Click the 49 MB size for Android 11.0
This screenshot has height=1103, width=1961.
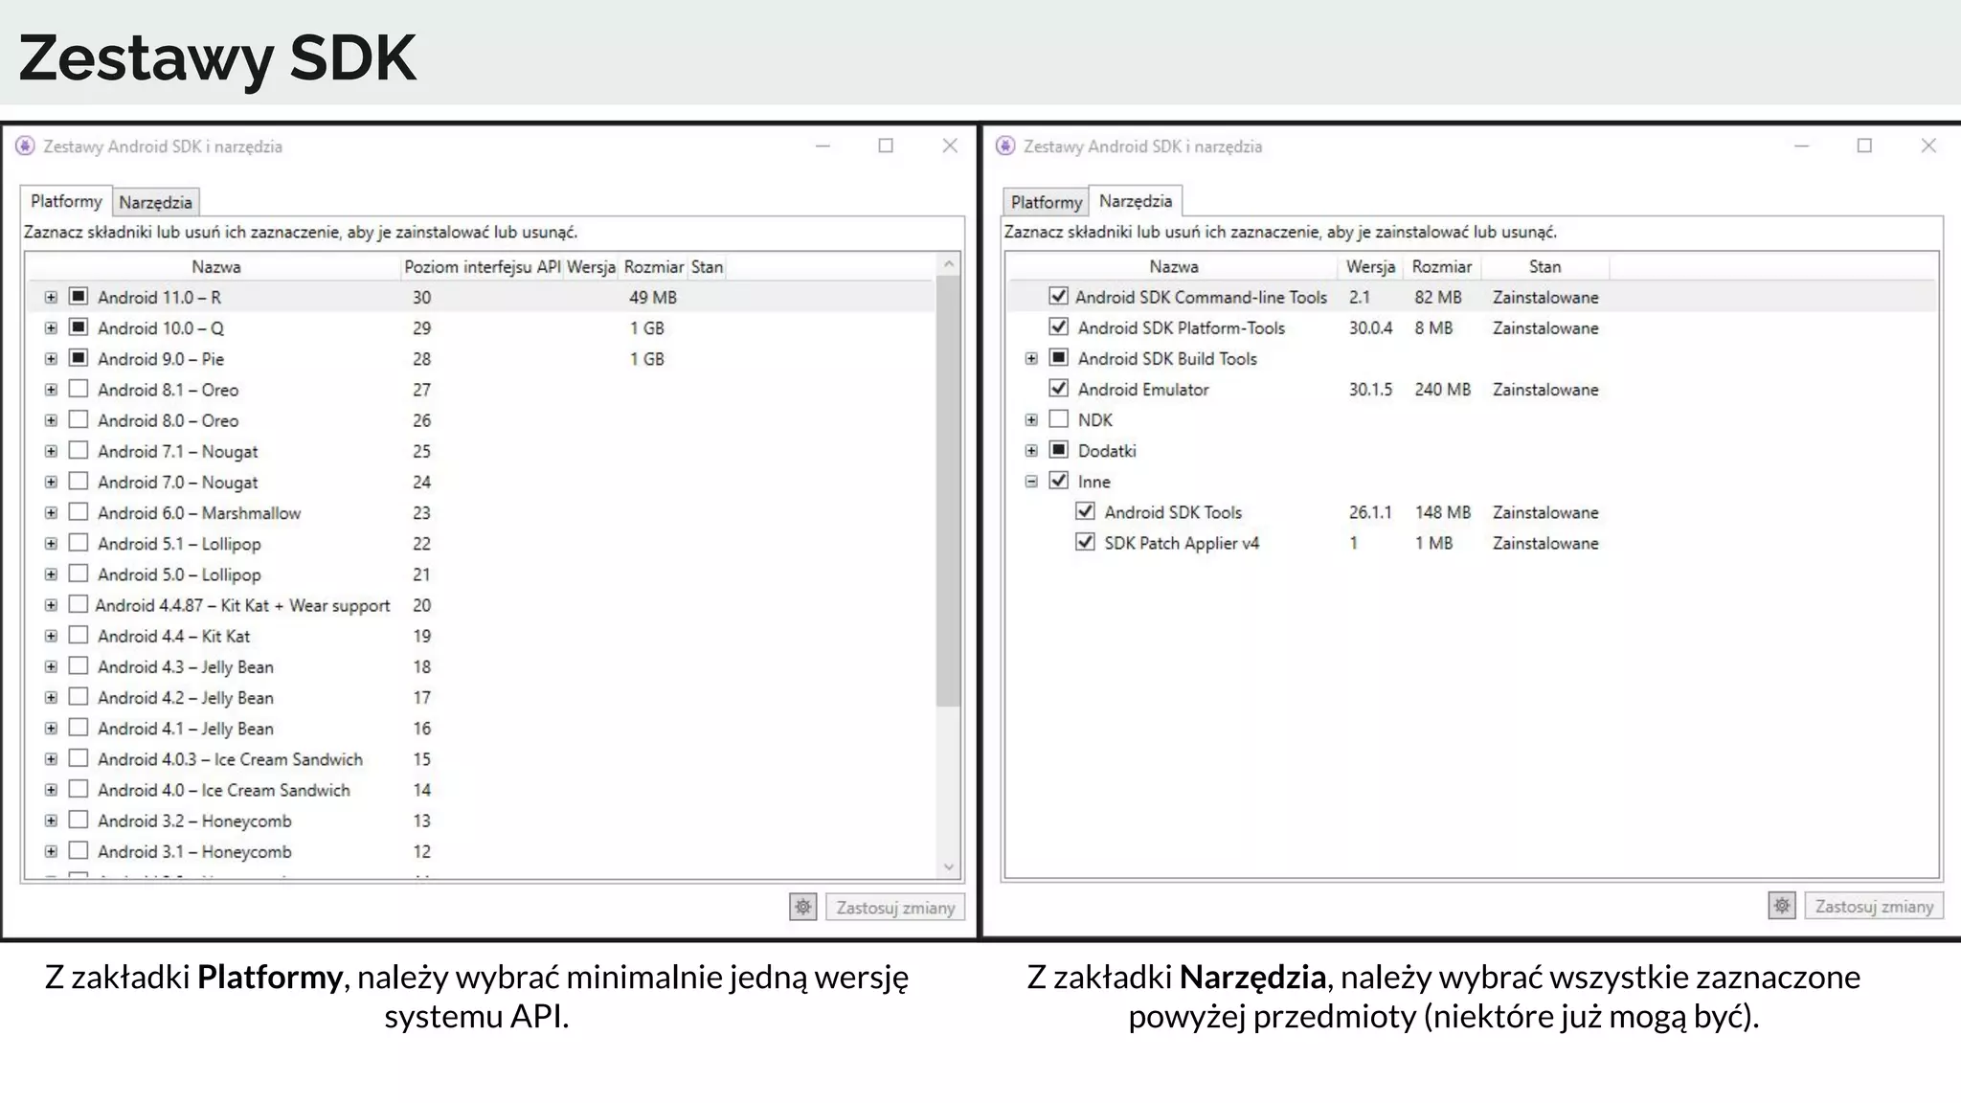(x=652, y=298)
